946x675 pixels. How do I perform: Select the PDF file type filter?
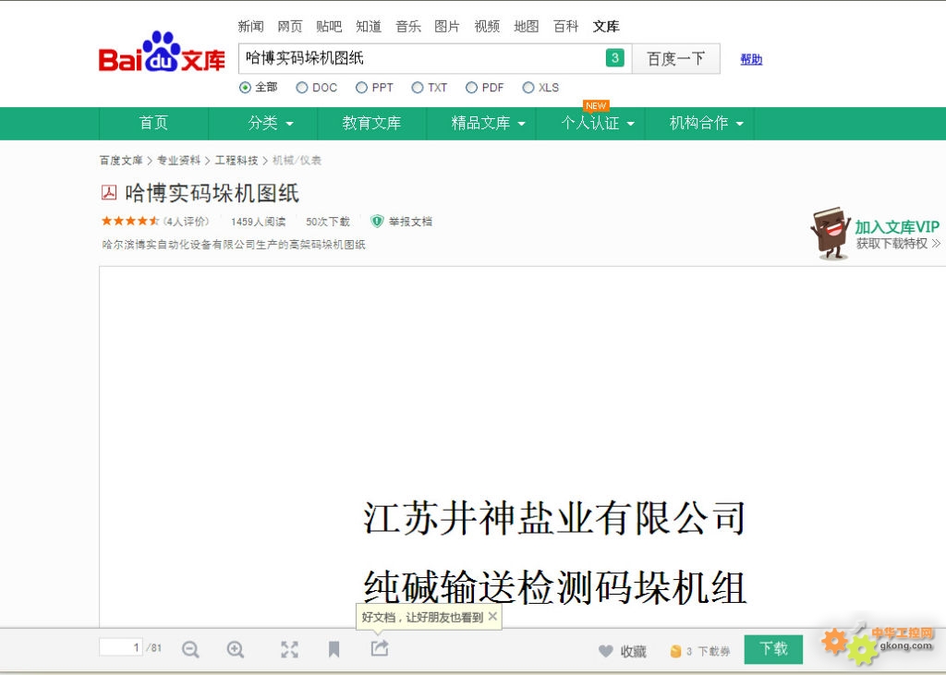471,88
